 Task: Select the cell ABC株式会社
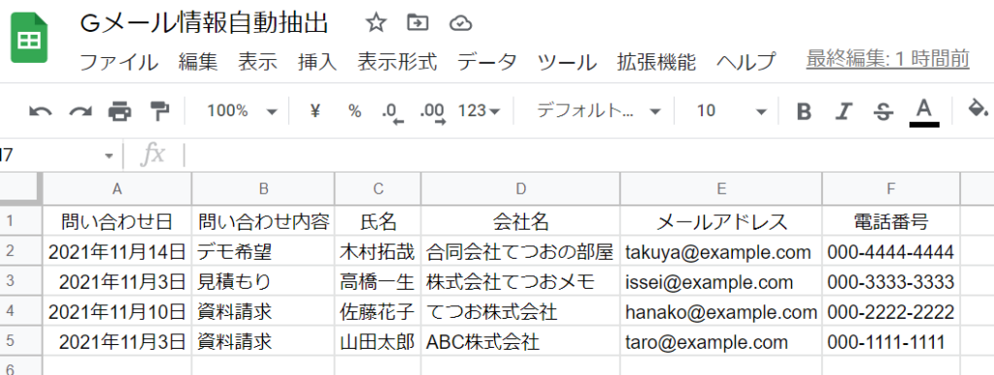click(x=520, y=341)
